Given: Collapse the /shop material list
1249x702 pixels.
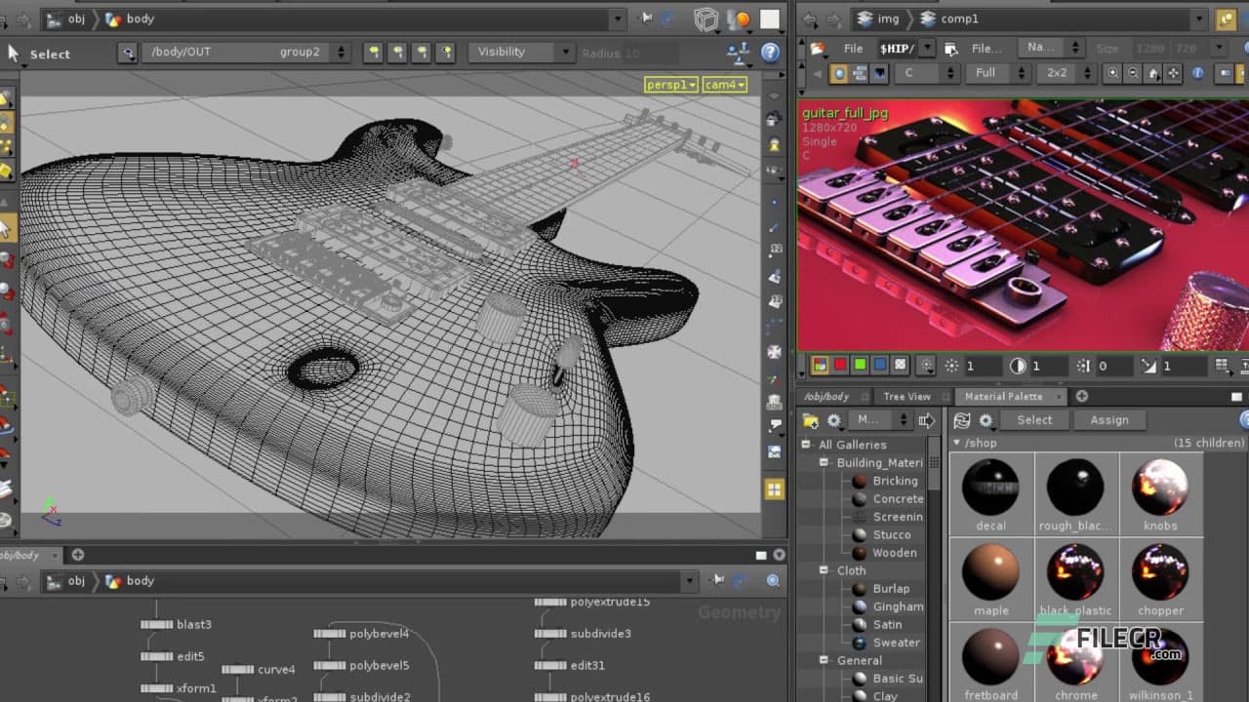Looking at the screenshot, I should pos(957,442).
